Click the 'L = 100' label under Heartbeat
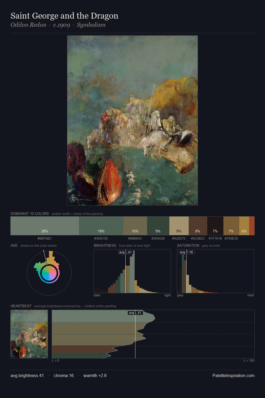 tap(249, 360)
